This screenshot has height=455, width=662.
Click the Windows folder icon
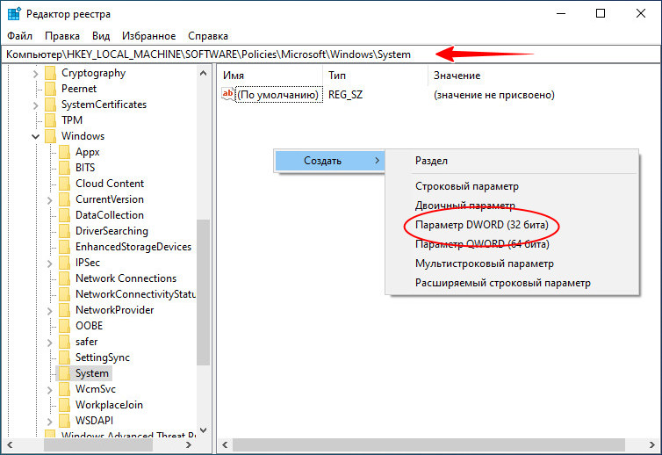[x=50, y=136]
